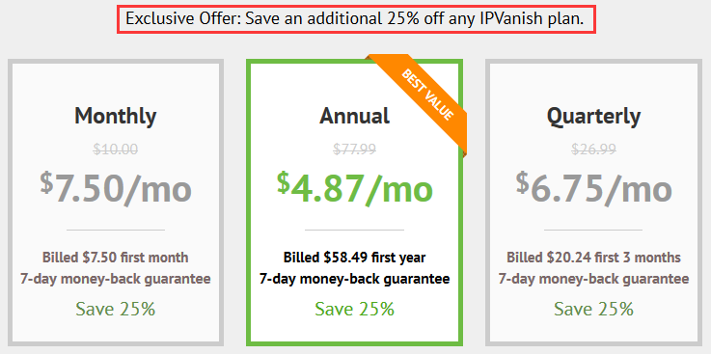Click the Exclusive Offer banner text

pos(355,19)
